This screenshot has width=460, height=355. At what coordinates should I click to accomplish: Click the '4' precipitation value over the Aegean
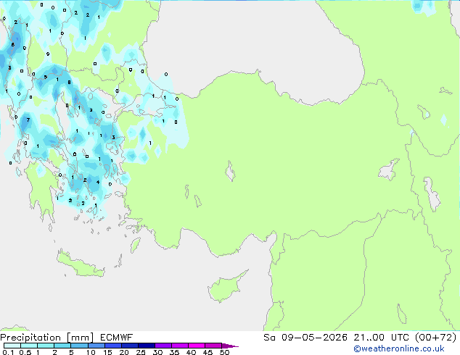(98, 182)
